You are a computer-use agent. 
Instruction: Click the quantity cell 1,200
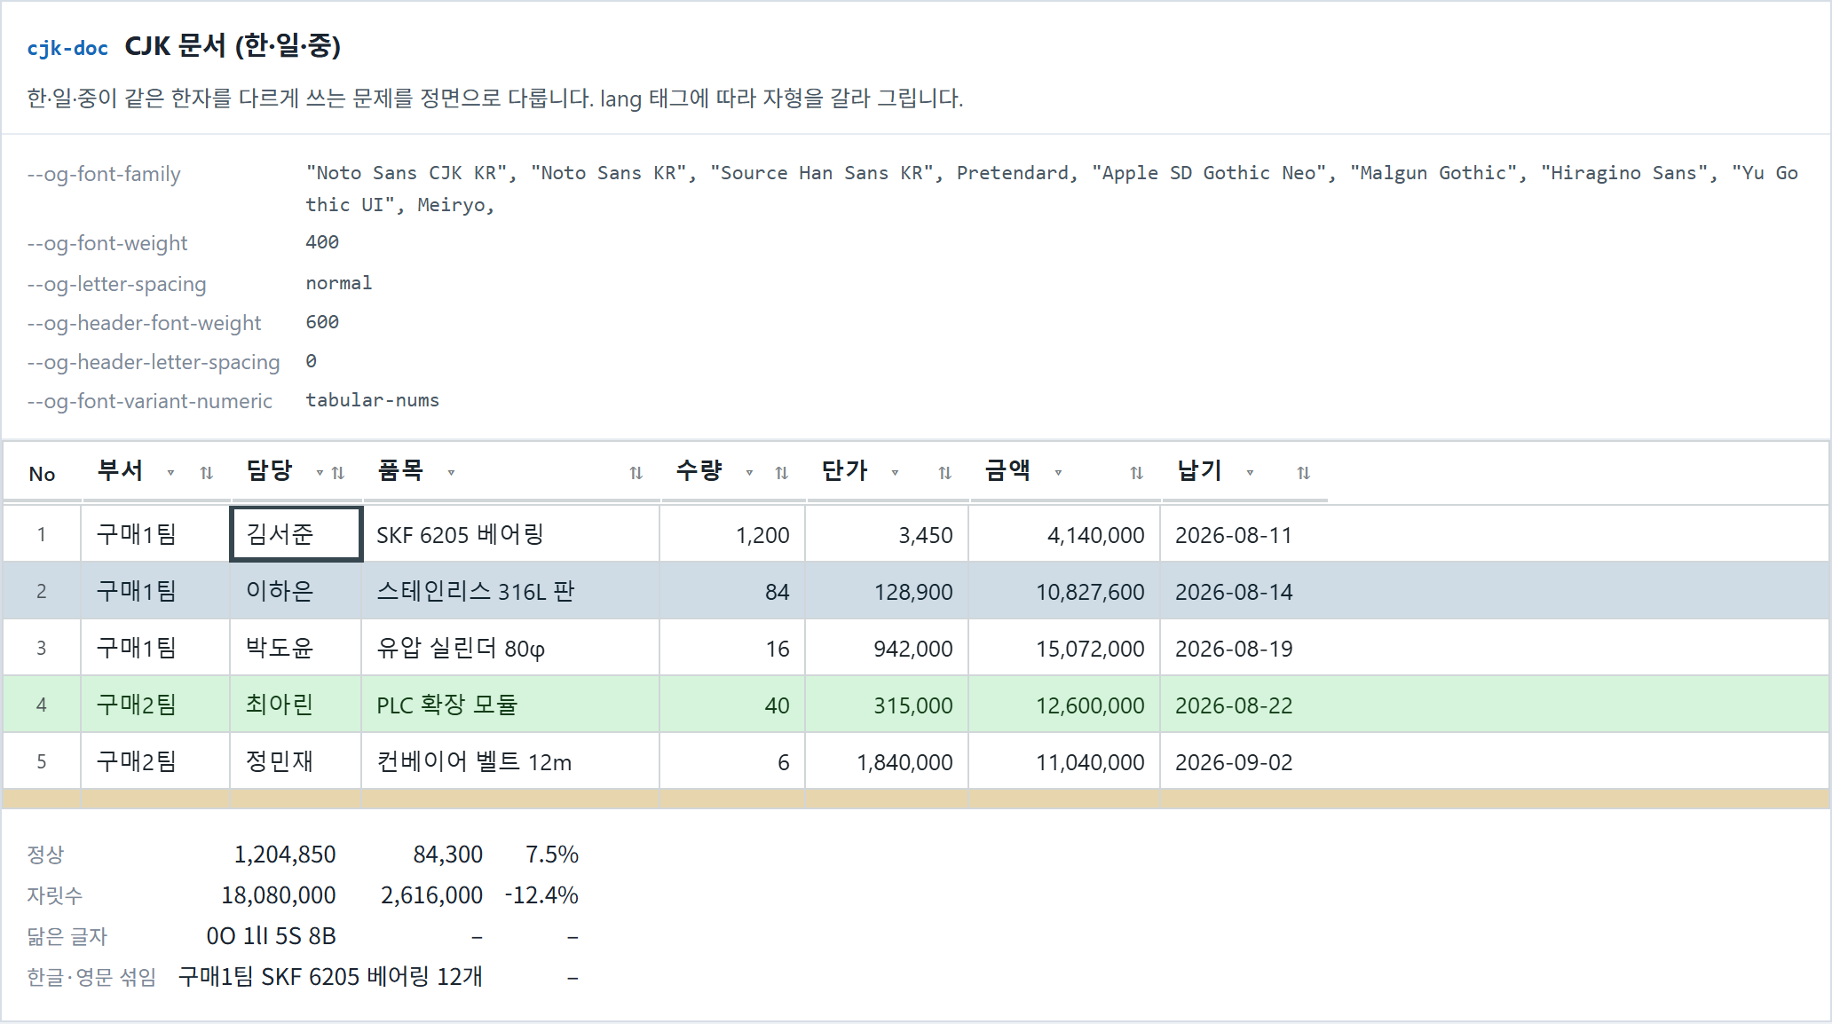732,534
